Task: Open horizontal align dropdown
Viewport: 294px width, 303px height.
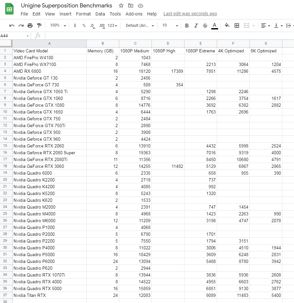Action: [x=266, y=26]
